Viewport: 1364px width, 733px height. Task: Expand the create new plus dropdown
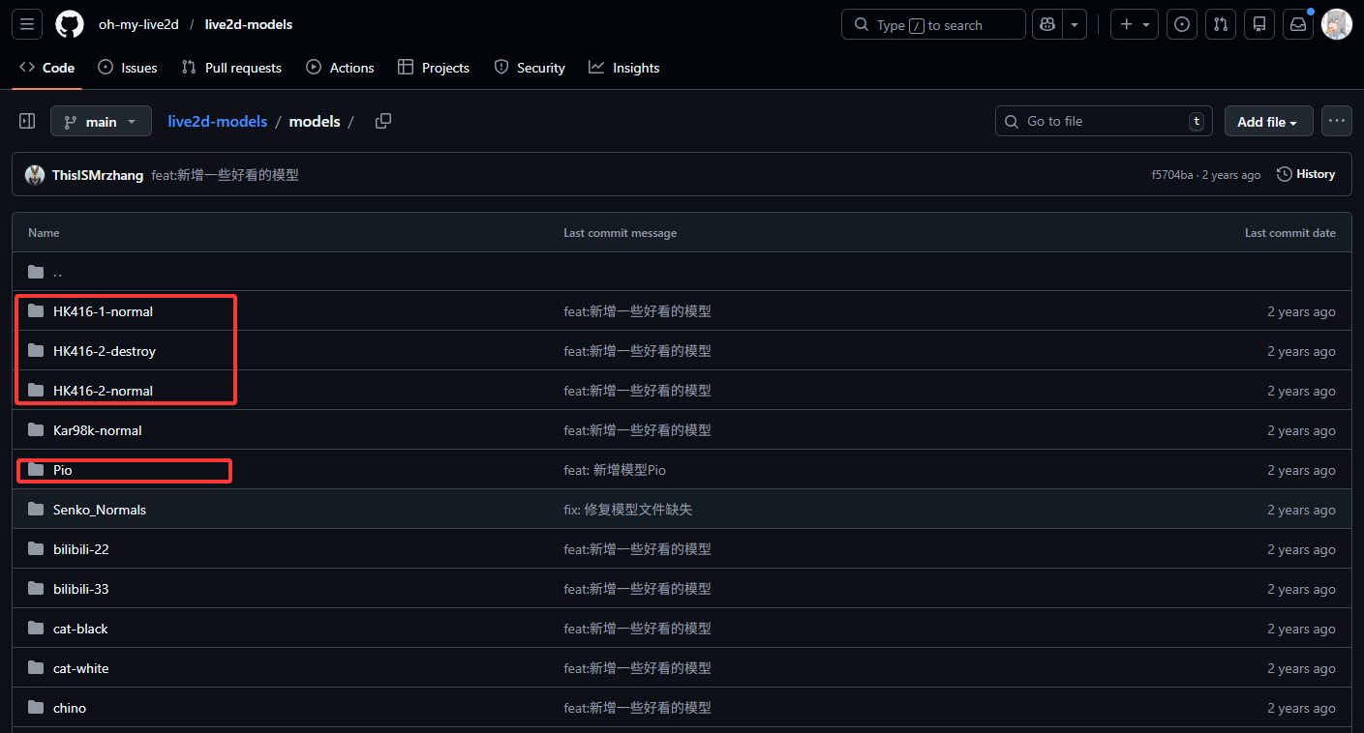1134,24
